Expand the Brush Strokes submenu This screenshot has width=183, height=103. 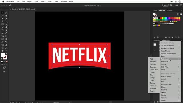click(170, 84)
